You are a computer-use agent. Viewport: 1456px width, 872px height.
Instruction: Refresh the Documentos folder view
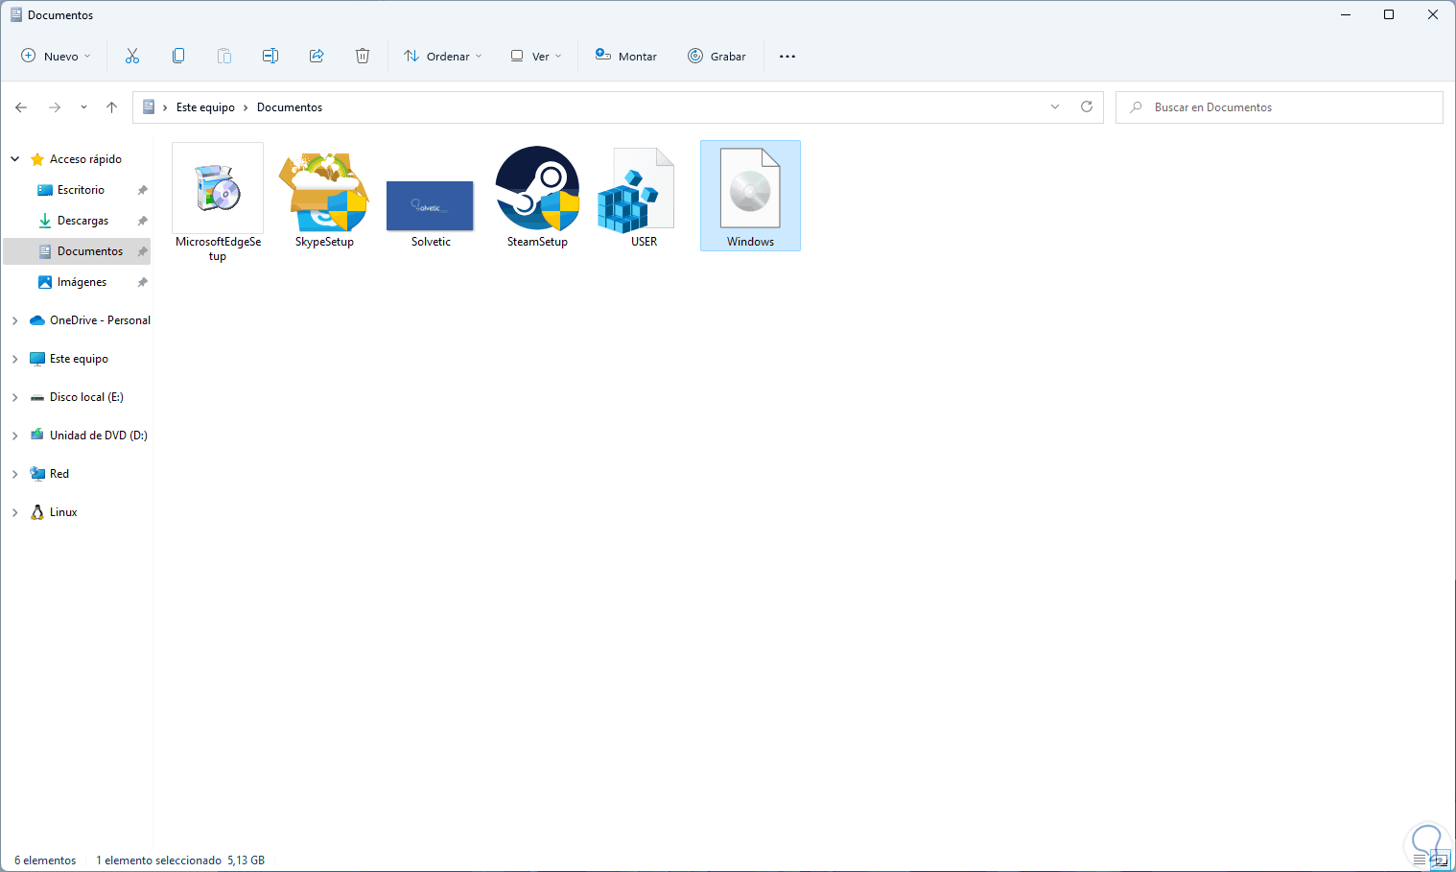pos(1087,106)
